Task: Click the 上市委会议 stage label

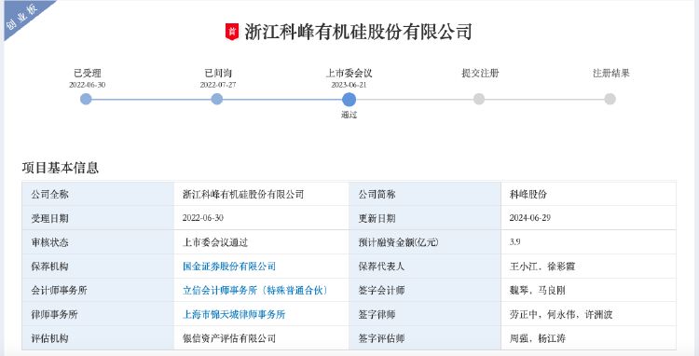Action: [x=349, y=73]
